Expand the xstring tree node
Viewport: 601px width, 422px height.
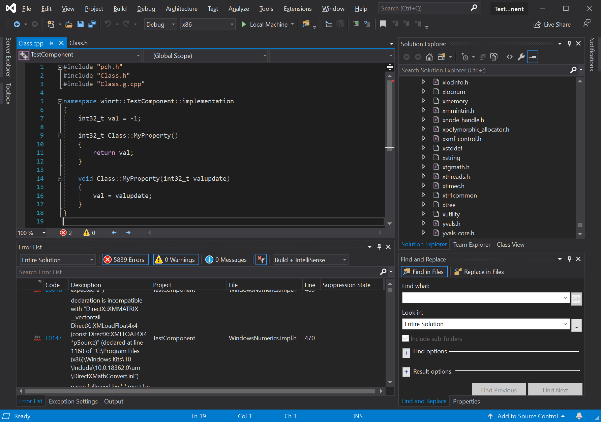424,157
